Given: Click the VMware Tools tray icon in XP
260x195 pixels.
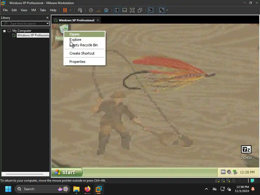Looking at the screenshot, I should pos(223,172).
